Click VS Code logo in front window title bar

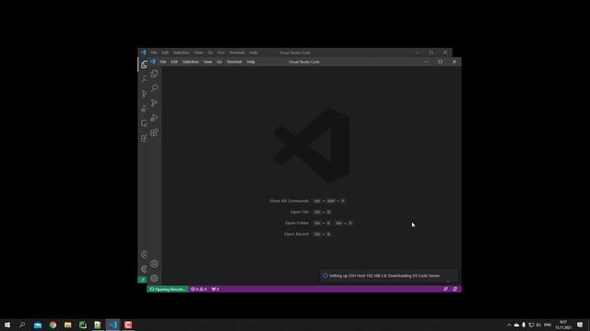tap(153, 62)
